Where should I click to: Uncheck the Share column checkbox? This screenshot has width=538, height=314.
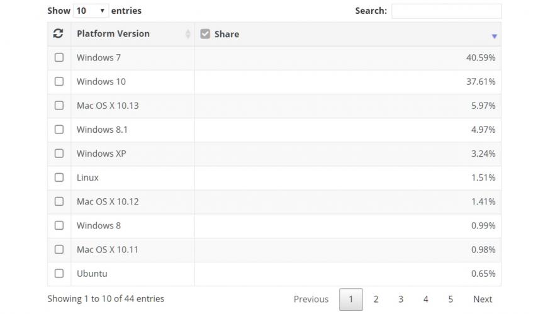click(205, 33)
